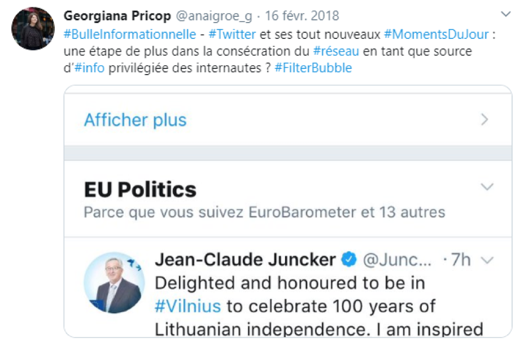
Task: Open the #MomentsDuJour hashtag
Action: [x=436, y=34]
